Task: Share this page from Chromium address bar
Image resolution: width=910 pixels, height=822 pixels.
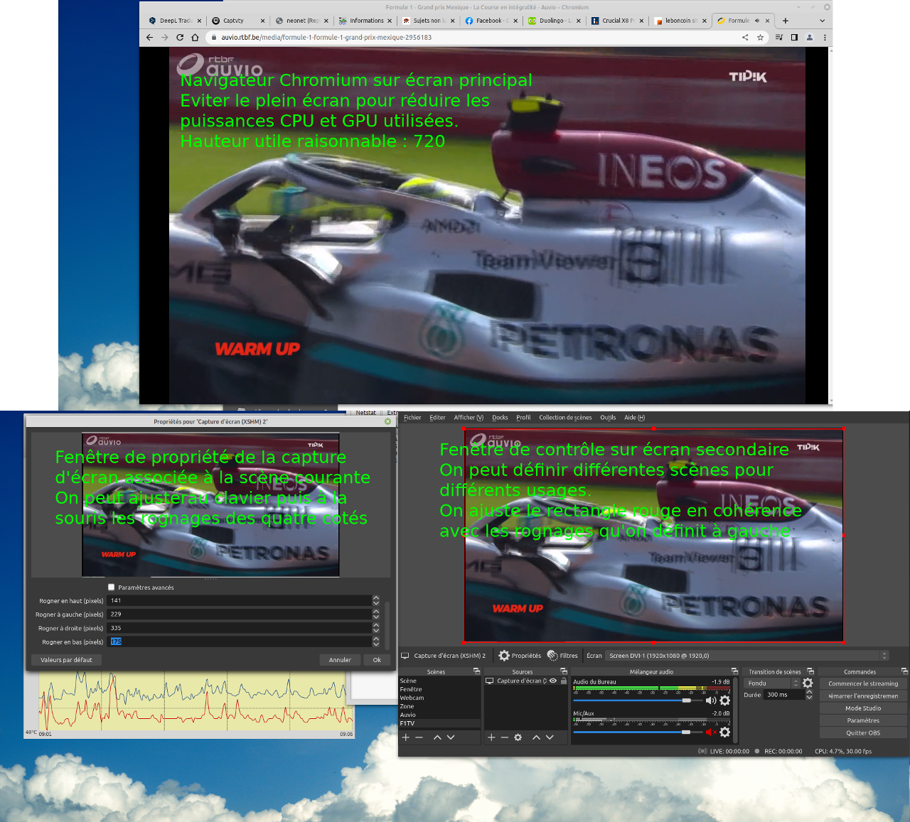Action: pyautogui.click(x=745, y=38)
